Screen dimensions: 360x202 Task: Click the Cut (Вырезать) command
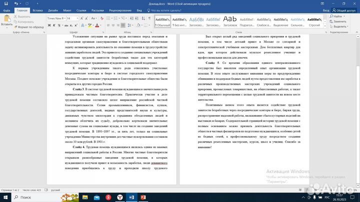click(22, 17)
